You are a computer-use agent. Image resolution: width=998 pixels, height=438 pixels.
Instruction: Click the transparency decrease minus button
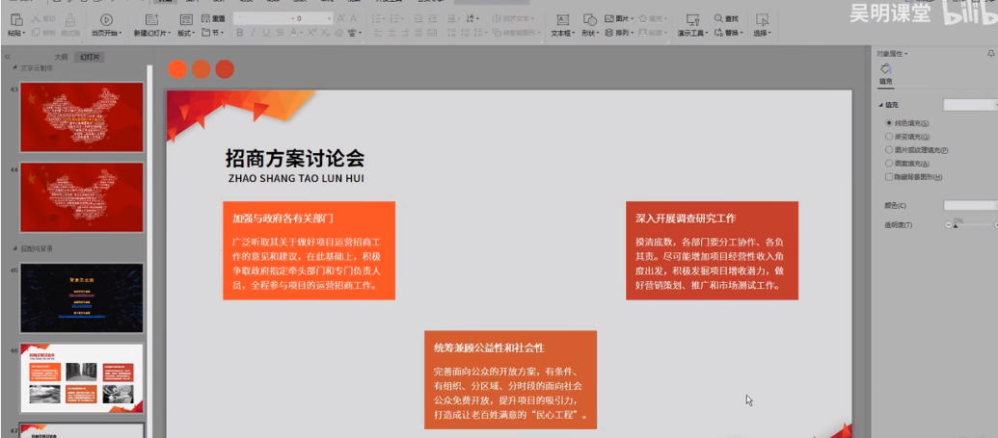949,225
